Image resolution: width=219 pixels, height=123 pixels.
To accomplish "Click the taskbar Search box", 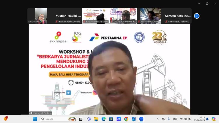I will pos(58,119).
